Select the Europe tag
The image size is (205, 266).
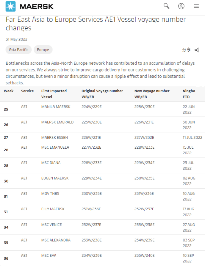click(43, 50)
